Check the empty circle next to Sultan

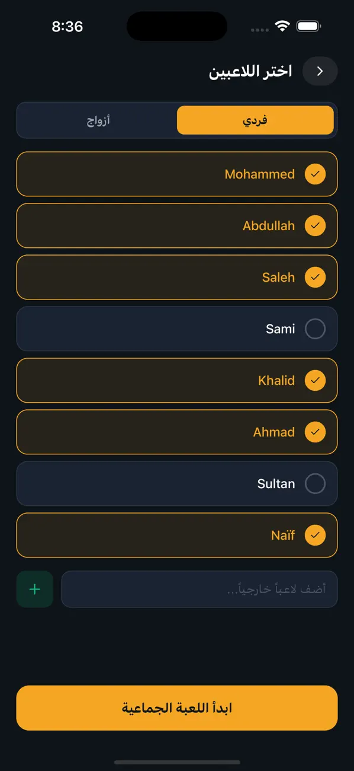[315, 484]
